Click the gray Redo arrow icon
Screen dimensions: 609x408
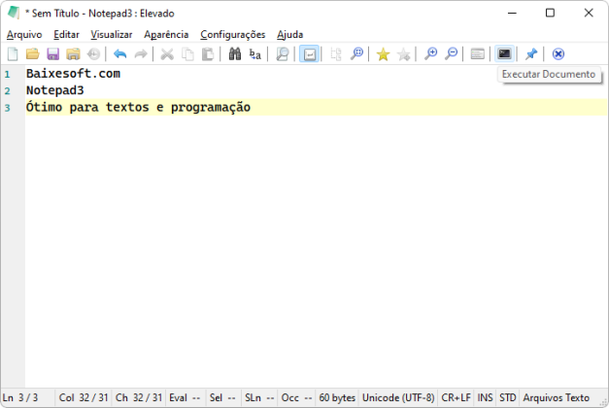[x=141, y=54]
